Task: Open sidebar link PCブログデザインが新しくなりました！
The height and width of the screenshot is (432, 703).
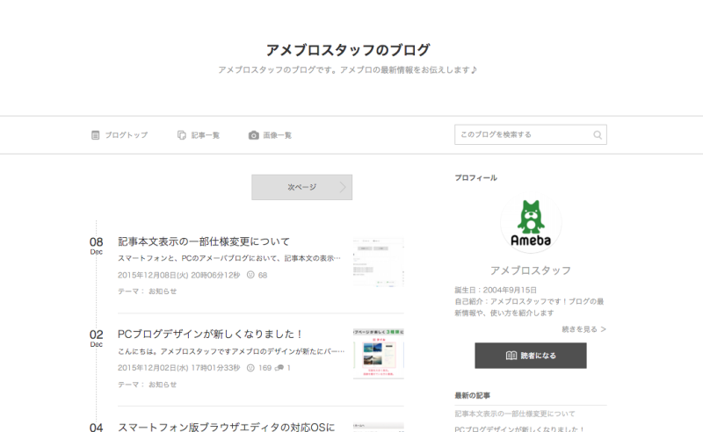Action: (x=520, y=428)
